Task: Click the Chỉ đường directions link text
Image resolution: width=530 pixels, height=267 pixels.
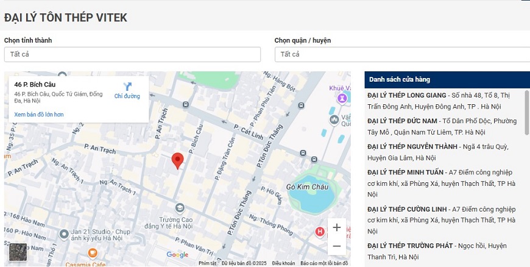Action: [x=127, y=96]
